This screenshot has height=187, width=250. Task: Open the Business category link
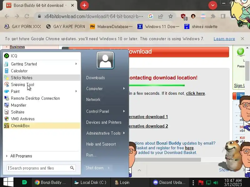(17, 47)
